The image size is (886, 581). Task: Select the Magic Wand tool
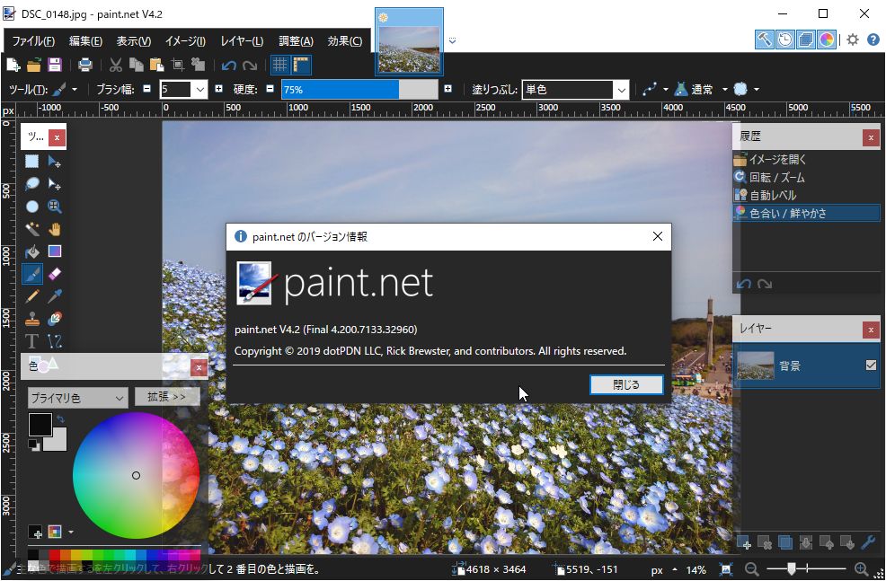[x=32, y=228]
